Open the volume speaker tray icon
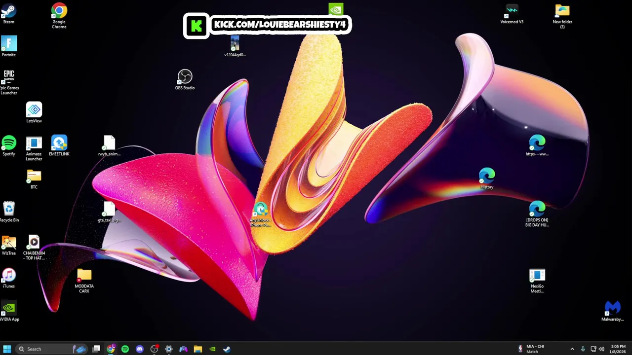 (x=601, y=349)
